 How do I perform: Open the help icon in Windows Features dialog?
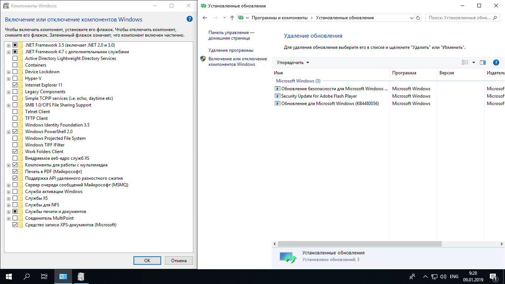[x=190, y=19]
